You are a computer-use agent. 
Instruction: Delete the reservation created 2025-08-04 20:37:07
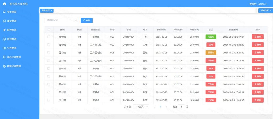pos(258,37)
